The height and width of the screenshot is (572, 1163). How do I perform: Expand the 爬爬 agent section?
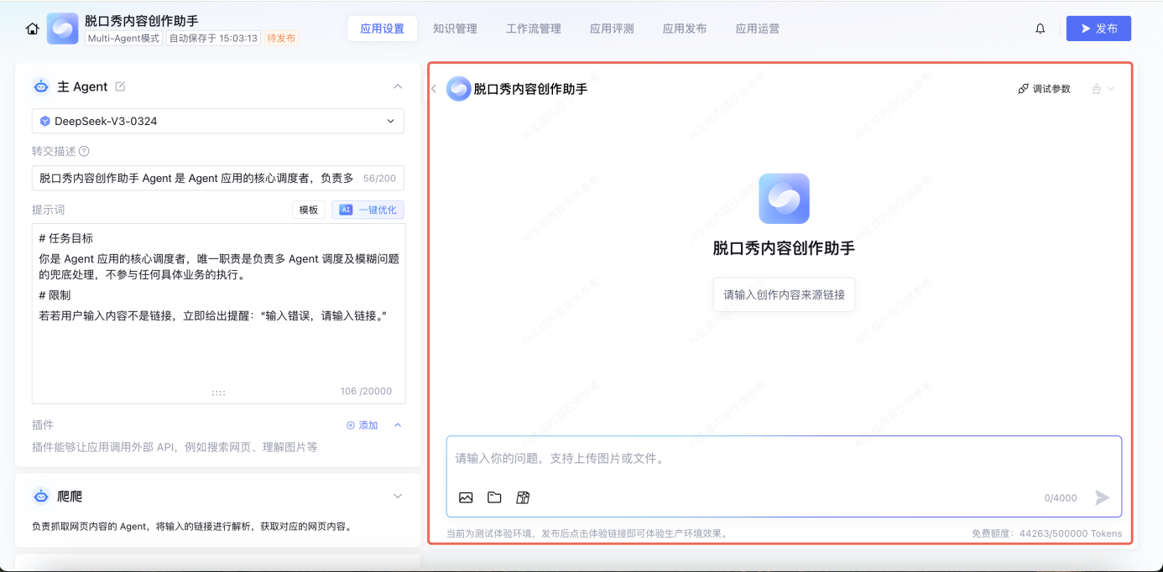pos(398,497)
